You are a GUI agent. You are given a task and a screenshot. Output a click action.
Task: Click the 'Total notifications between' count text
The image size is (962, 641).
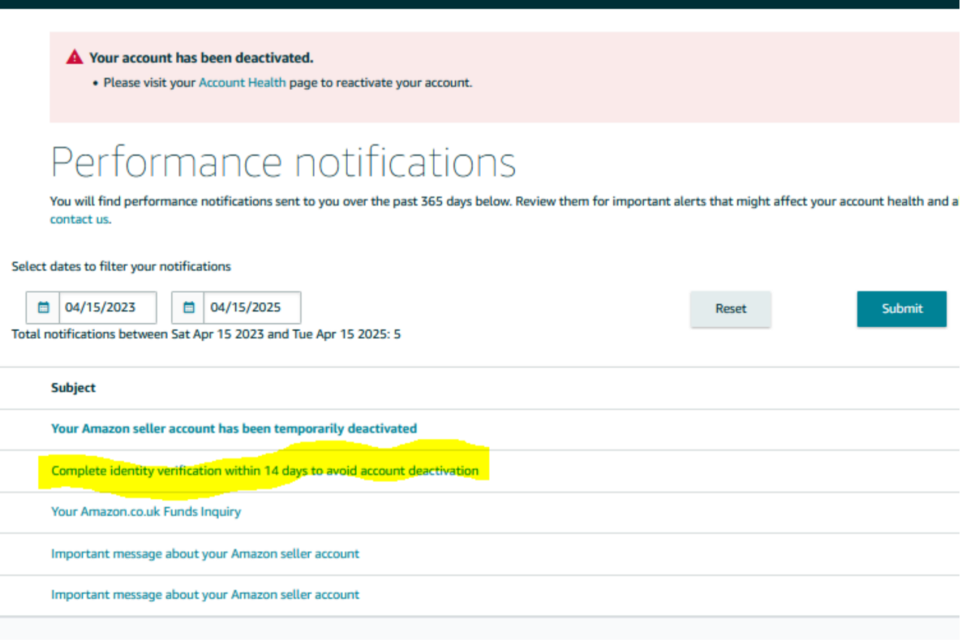206,334
